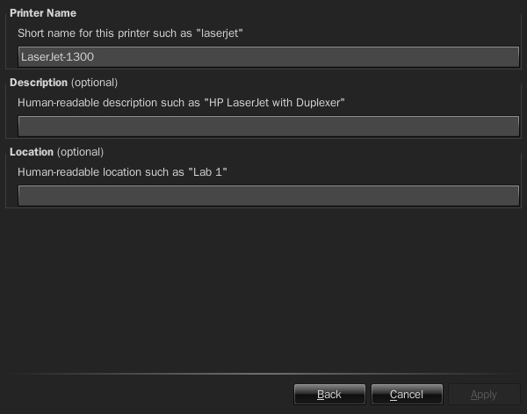Click the bold Printer Name heading
This screenshot has height=414, width=527.
pyautogui.click(x=43, y=13)
